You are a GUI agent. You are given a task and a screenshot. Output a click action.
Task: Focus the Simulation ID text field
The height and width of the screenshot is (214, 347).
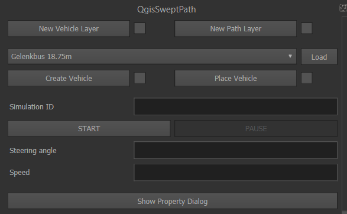pyautogui.click(x=235, y=106)
